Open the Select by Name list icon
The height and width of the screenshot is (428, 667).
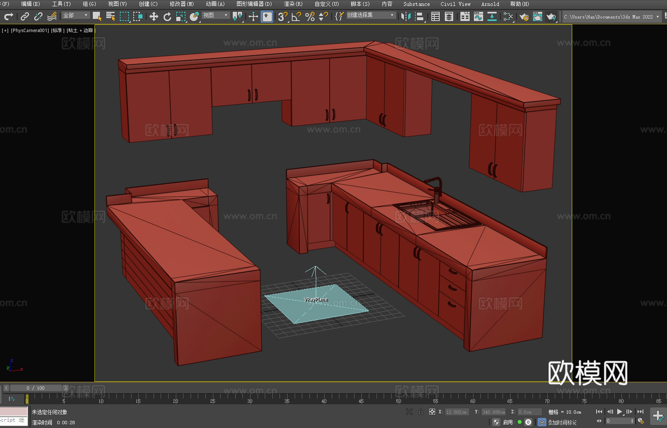pos(110,16)
